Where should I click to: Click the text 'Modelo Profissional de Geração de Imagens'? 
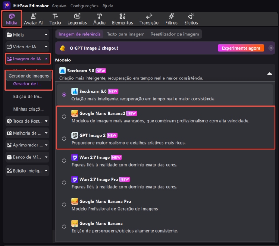click(x=115, y=209)
